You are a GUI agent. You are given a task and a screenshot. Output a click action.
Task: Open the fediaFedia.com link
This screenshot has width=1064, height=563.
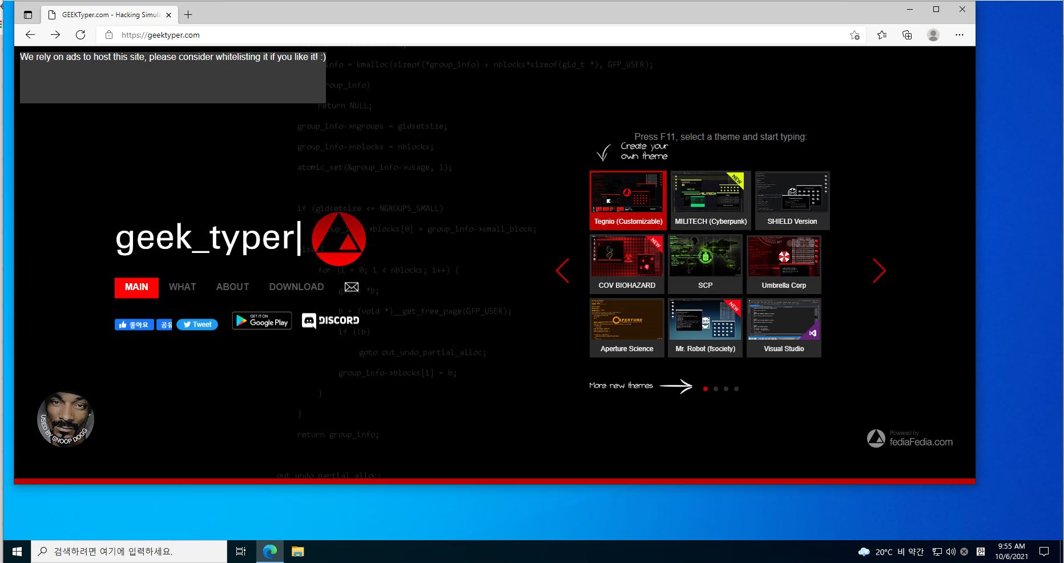tap(910, 439)
